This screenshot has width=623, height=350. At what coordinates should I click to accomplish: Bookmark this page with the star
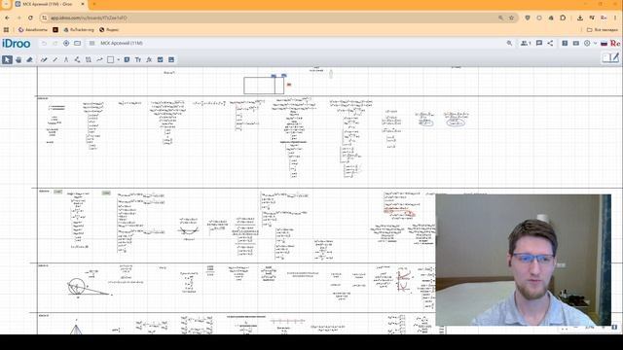(511, 17)
